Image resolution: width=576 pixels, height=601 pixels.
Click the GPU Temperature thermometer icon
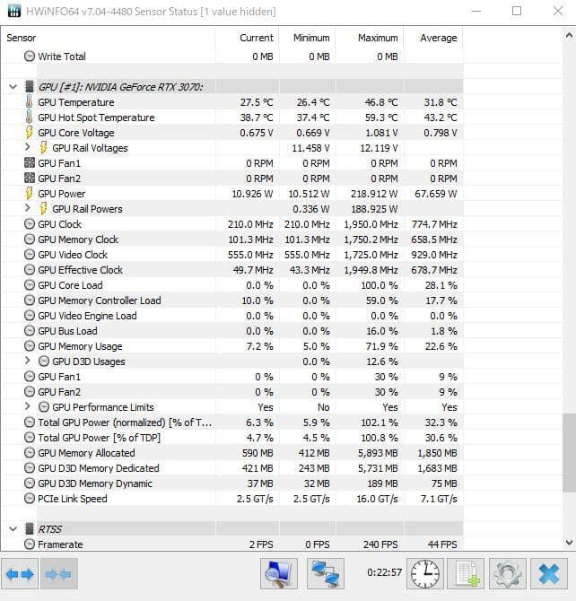(29, 102)
